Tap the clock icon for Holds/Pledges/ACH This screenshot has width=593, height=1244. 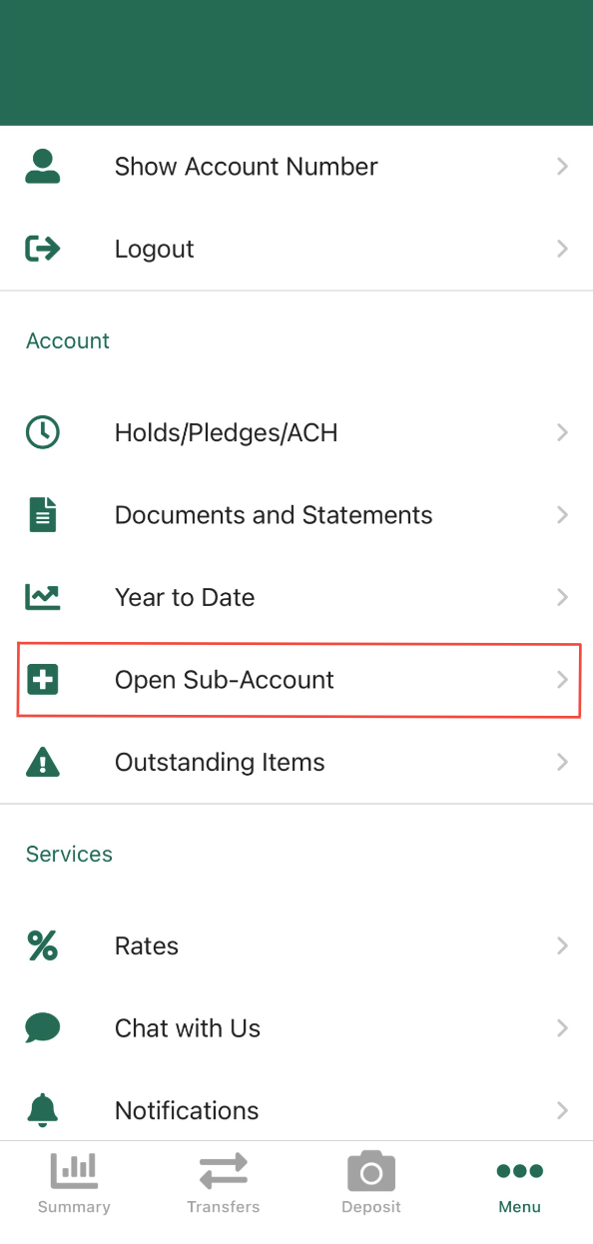pos(43,432)
